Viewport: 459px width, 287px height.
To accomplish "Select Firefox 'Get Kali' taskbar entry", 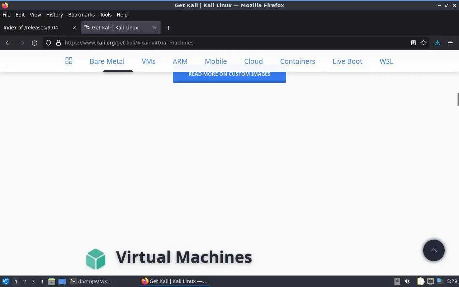I will pos(175,281).
